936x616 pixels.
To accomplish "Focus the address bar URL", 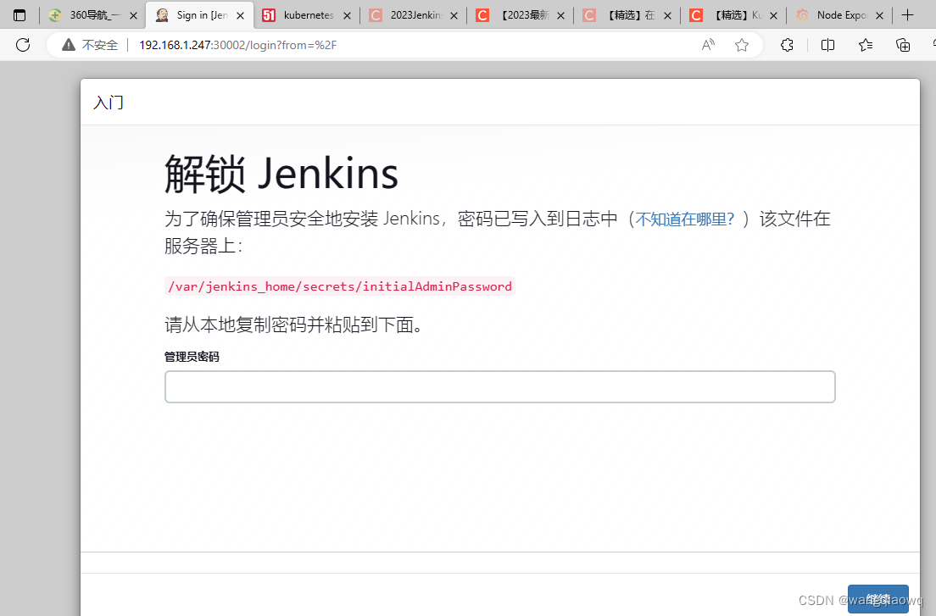I will (237, 45).
